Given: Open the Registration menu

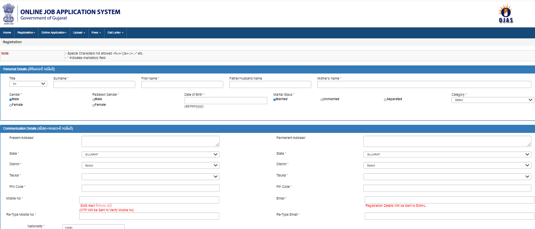Looking at the screenshot, I should click(26, 32).
